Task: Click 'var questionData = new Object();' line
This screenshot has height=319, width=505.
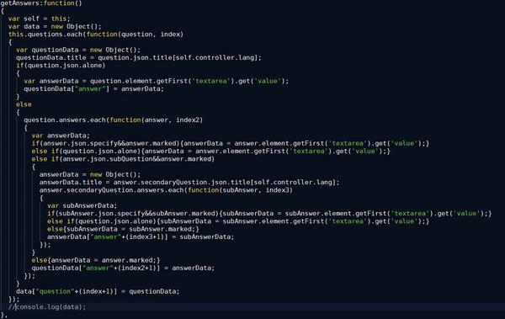Action: click(x=78, y=50)
